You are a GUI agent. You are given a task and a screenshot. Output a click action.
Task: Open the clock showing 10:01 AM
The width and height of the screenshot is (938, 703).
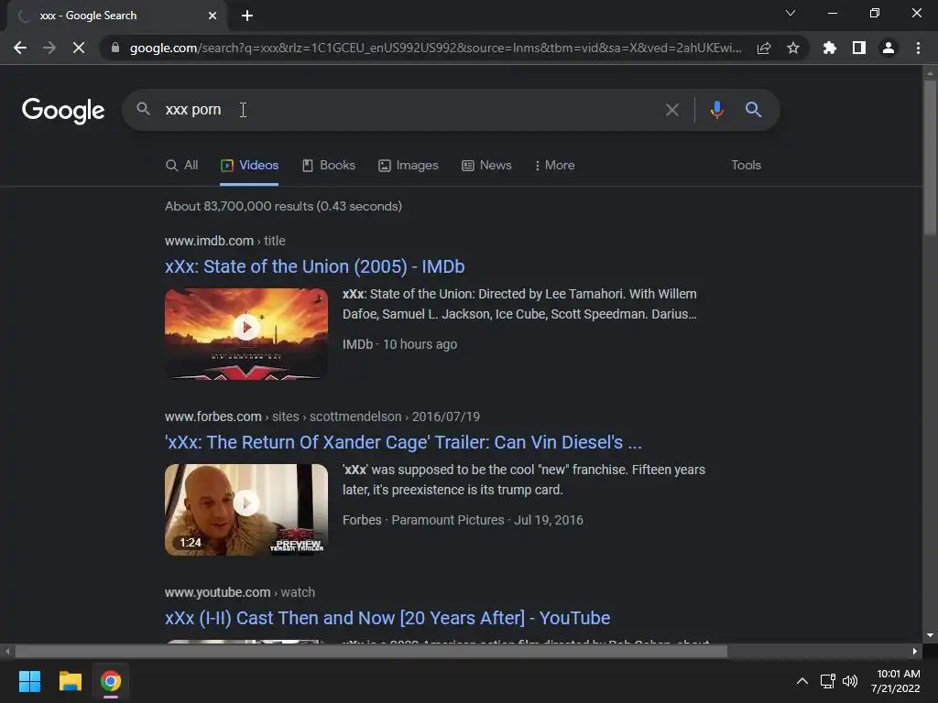(x=896, y=681)
